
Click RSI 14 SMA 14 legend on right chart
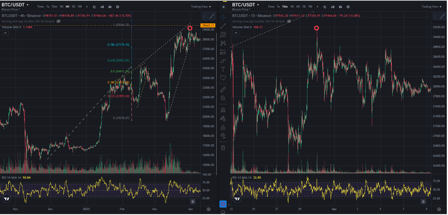tap(242, 178)
